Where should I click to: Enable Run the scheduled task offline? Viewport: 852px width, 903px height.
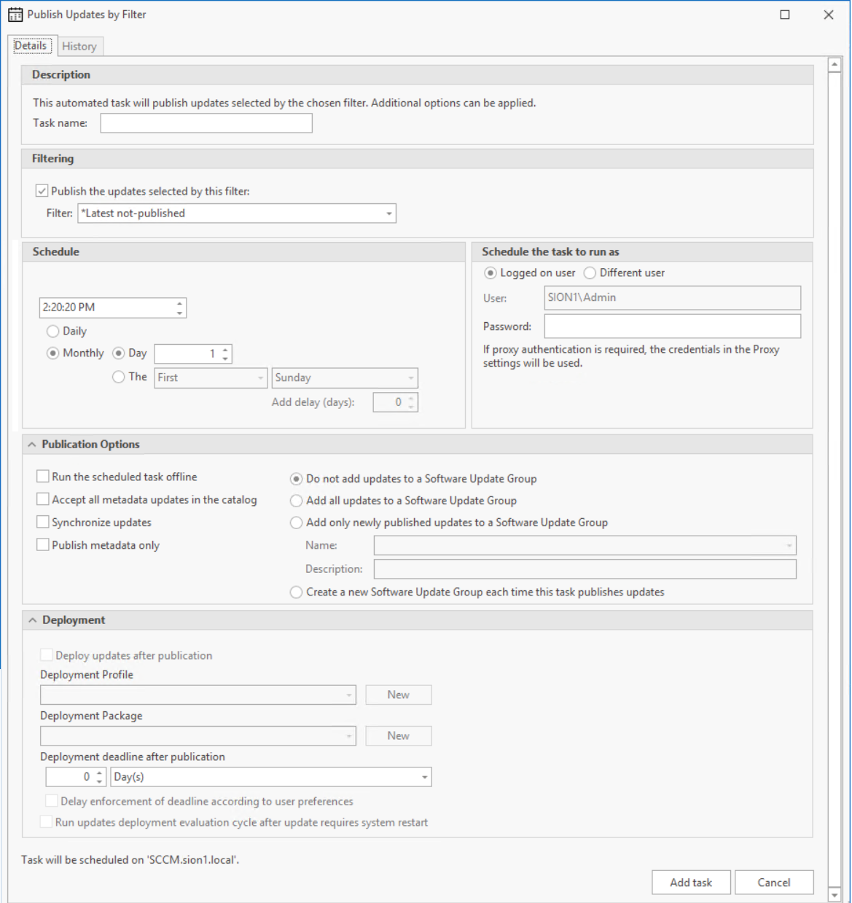43,477
